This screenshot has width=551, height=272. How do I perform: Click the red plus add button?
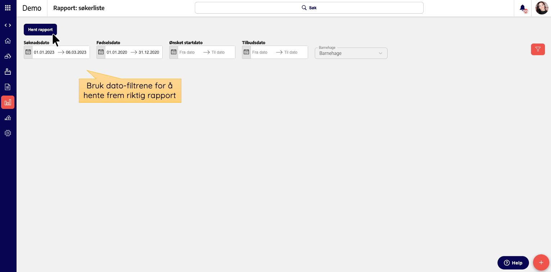pyautogui.click(x=541, y=263)
